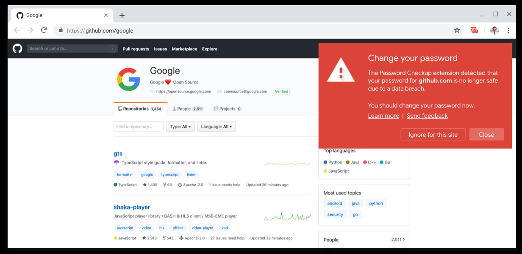Expand the People 2,511 section arrow
522x254 pixels.
coord(404,240)
